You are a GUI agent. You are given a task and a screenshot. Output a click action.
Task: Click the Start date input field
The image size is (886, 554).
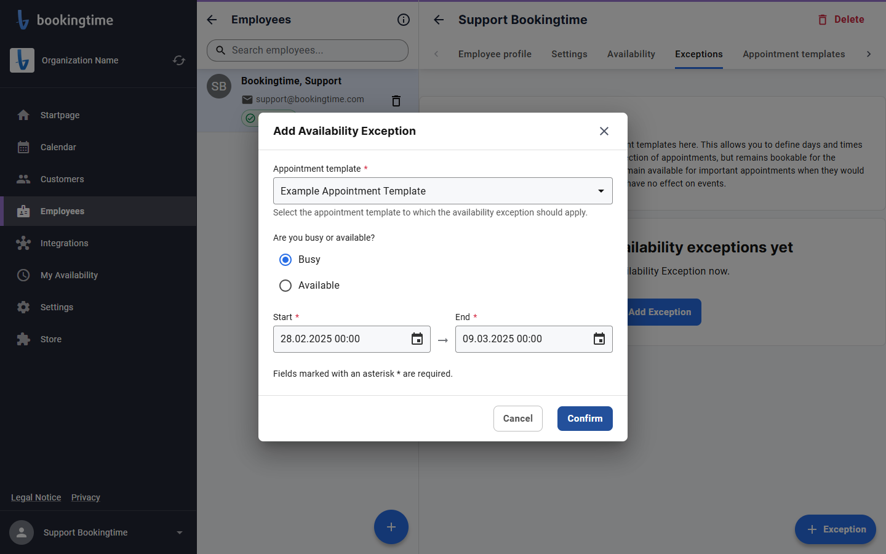352,339
